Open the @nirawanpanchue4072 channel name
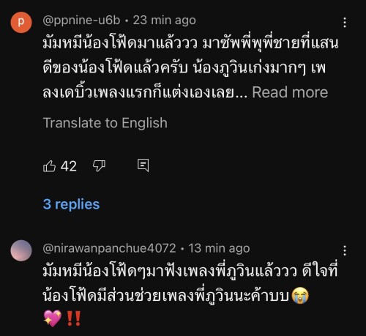This screenshot has width=366, height=336. [x=109, y=248]
